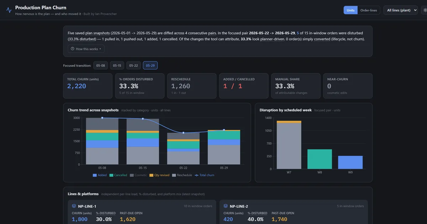Click the W7 bar in Disruption chart
Image resolution: width=427 pixels, height=224 pixels.
pyautogui.click(x=289, y=145)
